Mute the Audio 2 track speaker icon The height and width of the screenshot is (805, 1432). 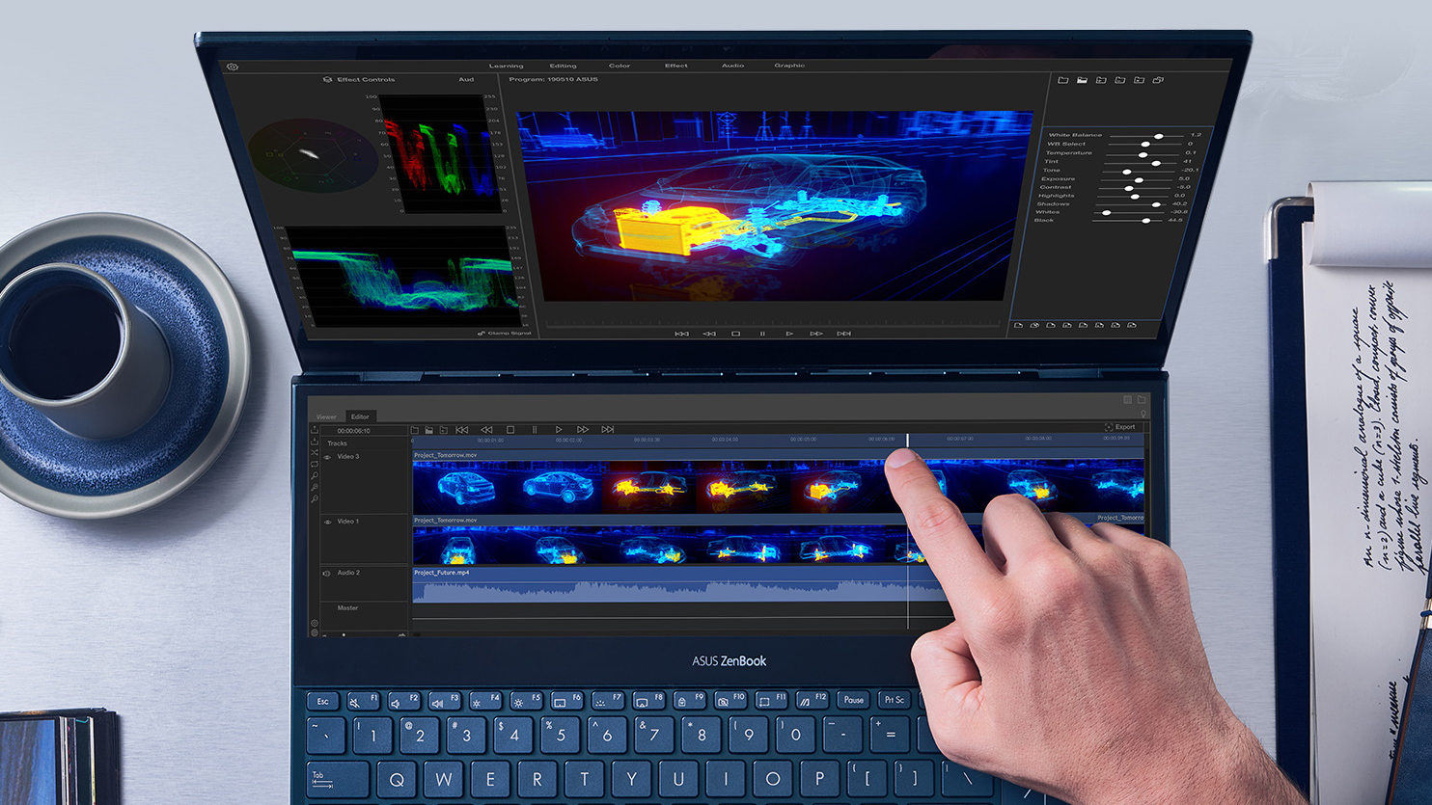(x=326, y=573)
